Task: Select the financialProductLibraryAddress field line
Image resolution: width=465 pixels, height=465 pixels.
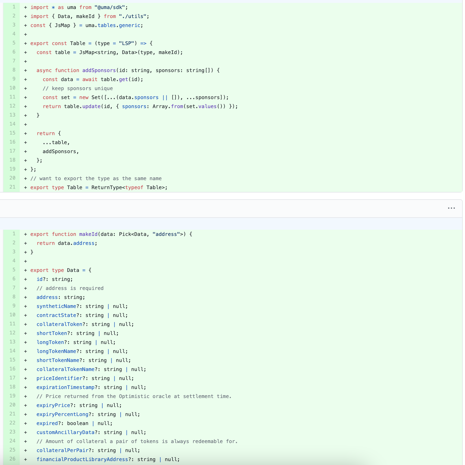Action: click(108, 459)
